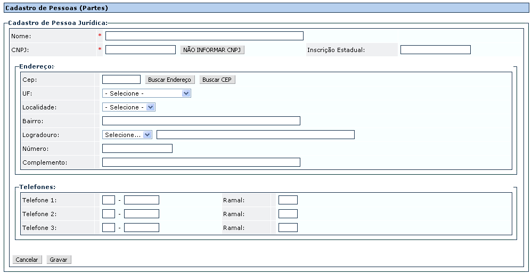Click the 'Bairro:' label
The image size is (532, 274).
33,121
